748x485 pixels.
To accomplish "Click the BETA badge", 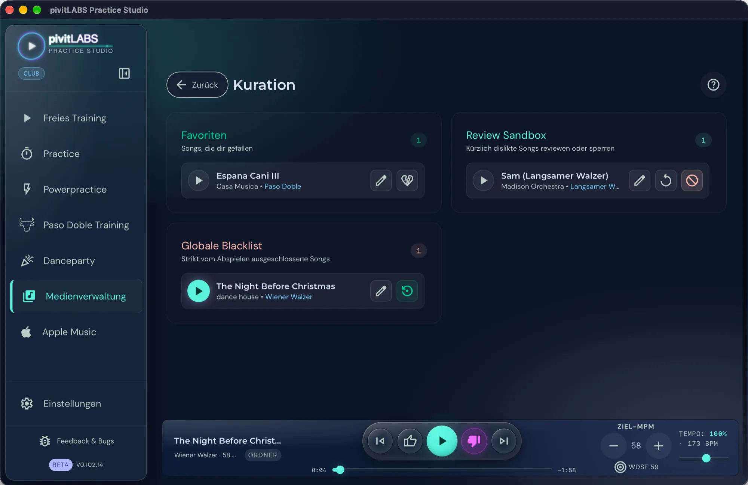I will [61, 465].
